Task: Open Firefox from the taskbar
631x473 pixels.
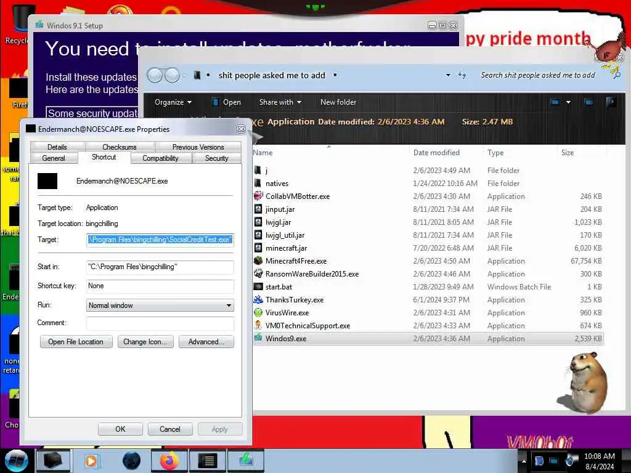Action: [169, 461]
